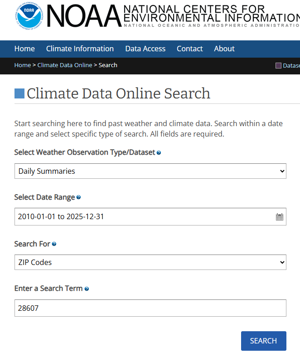Click the Climate Data Online breadcrumb link
This screenshot has height=353, width=300.
click(65, 65)
